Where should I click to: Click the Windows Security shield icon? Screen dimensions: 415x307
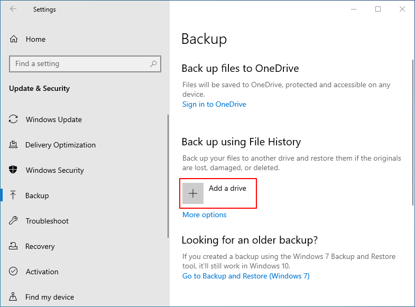[x=13, y=170]
